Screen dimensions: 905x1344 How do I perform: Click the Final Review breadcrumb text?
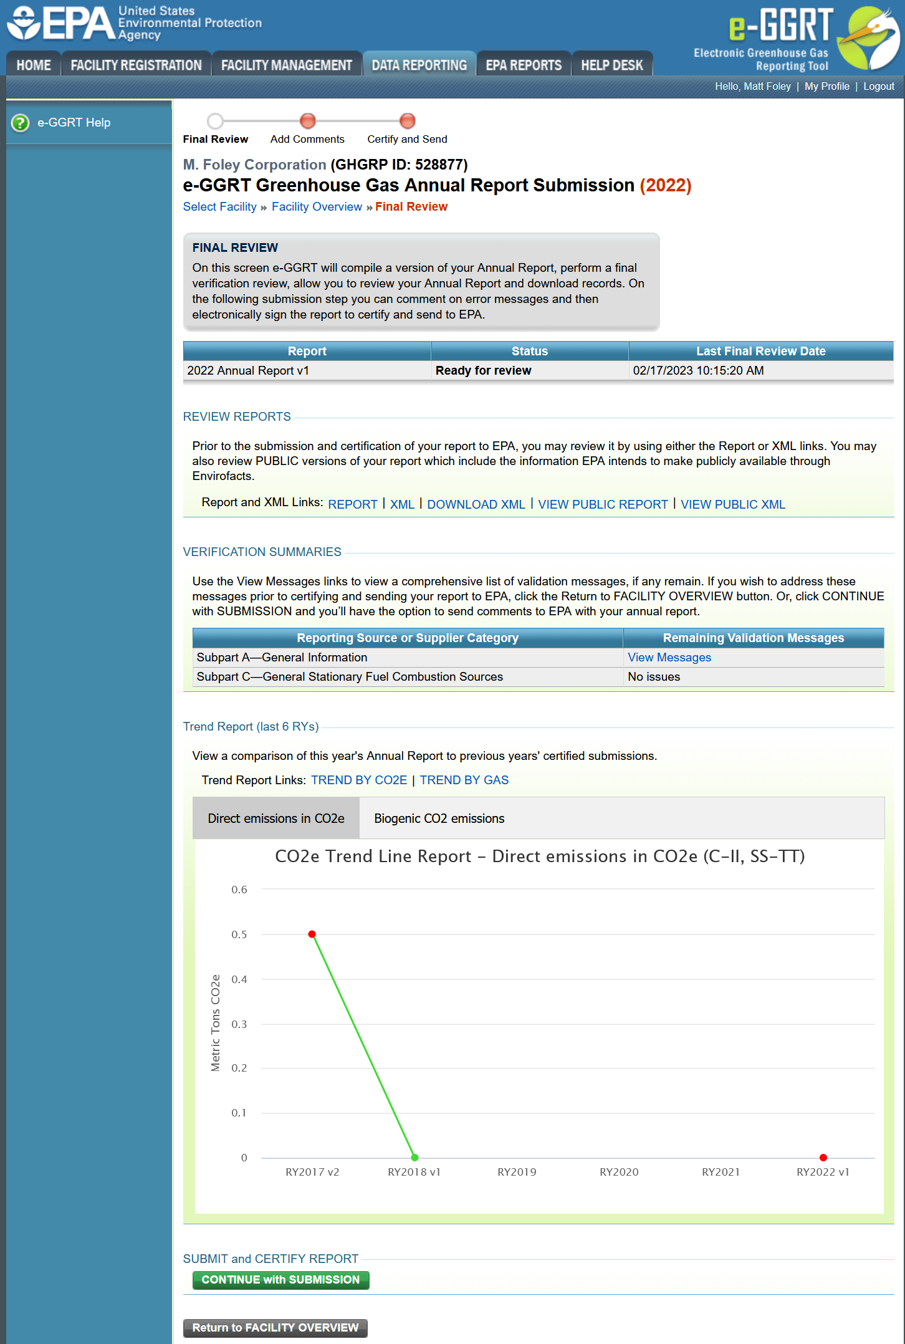411,206
